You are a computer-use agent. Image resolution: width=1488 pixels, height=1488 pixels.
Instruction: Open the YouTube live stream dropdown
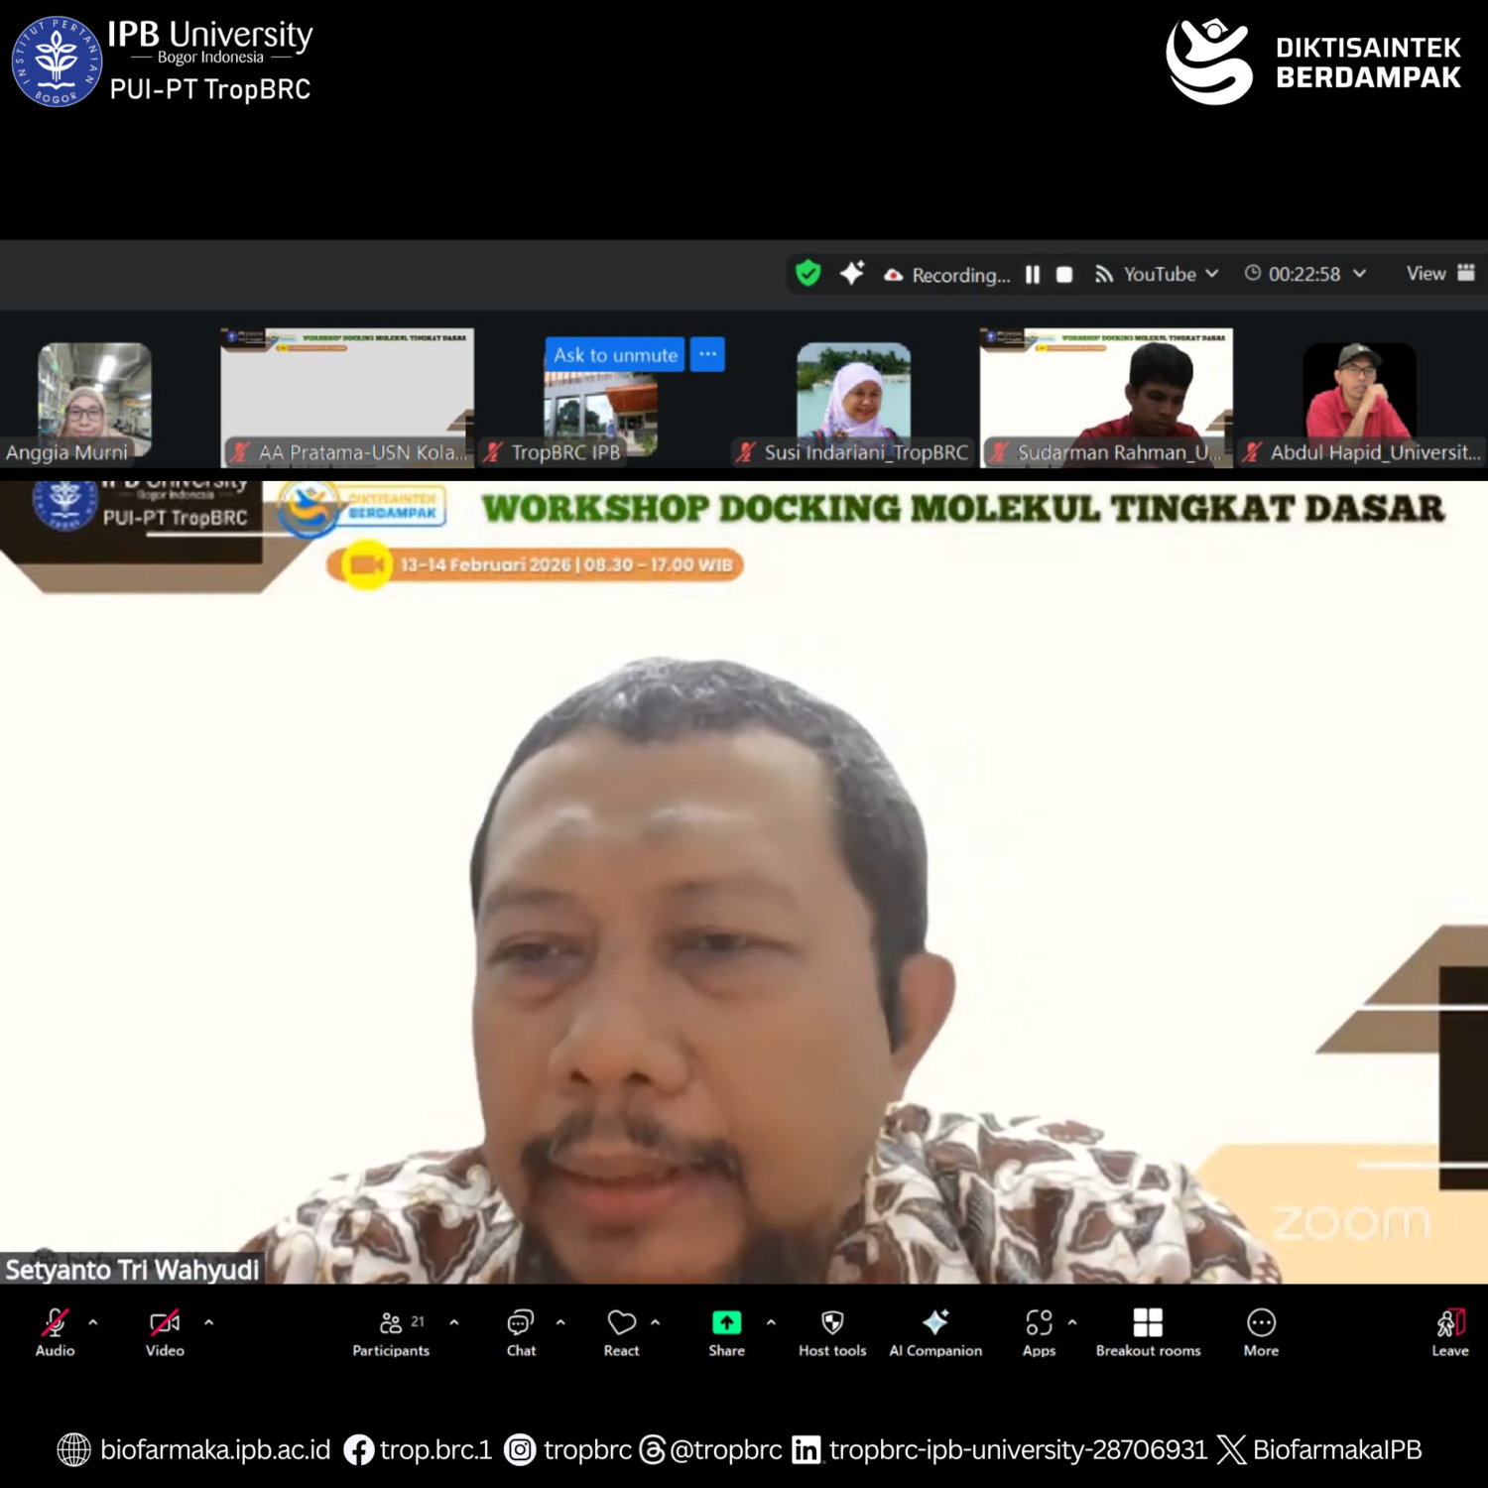point(1212,275)
